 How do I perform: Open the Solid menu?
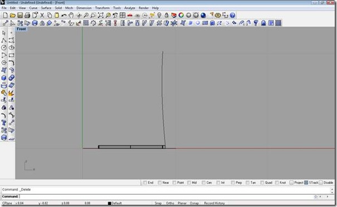pyautogui.click(x=58, y=8)
